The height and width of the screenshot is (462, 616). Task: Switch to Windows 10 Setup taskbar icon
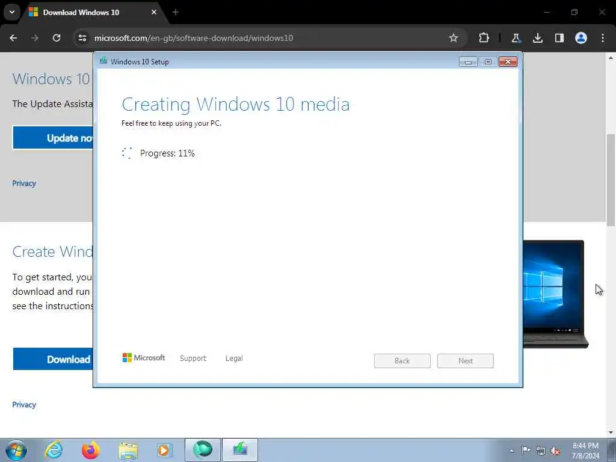click(x=240, y=450)
